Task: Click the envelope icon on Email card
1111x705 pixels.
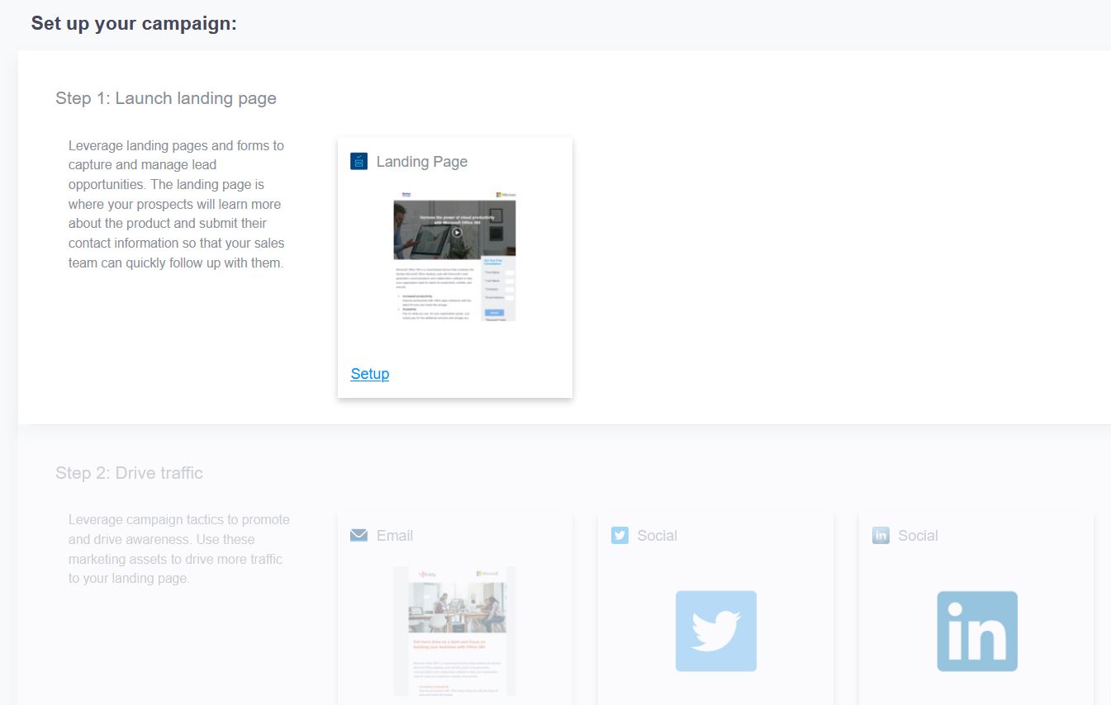Action: click(358, 535)
